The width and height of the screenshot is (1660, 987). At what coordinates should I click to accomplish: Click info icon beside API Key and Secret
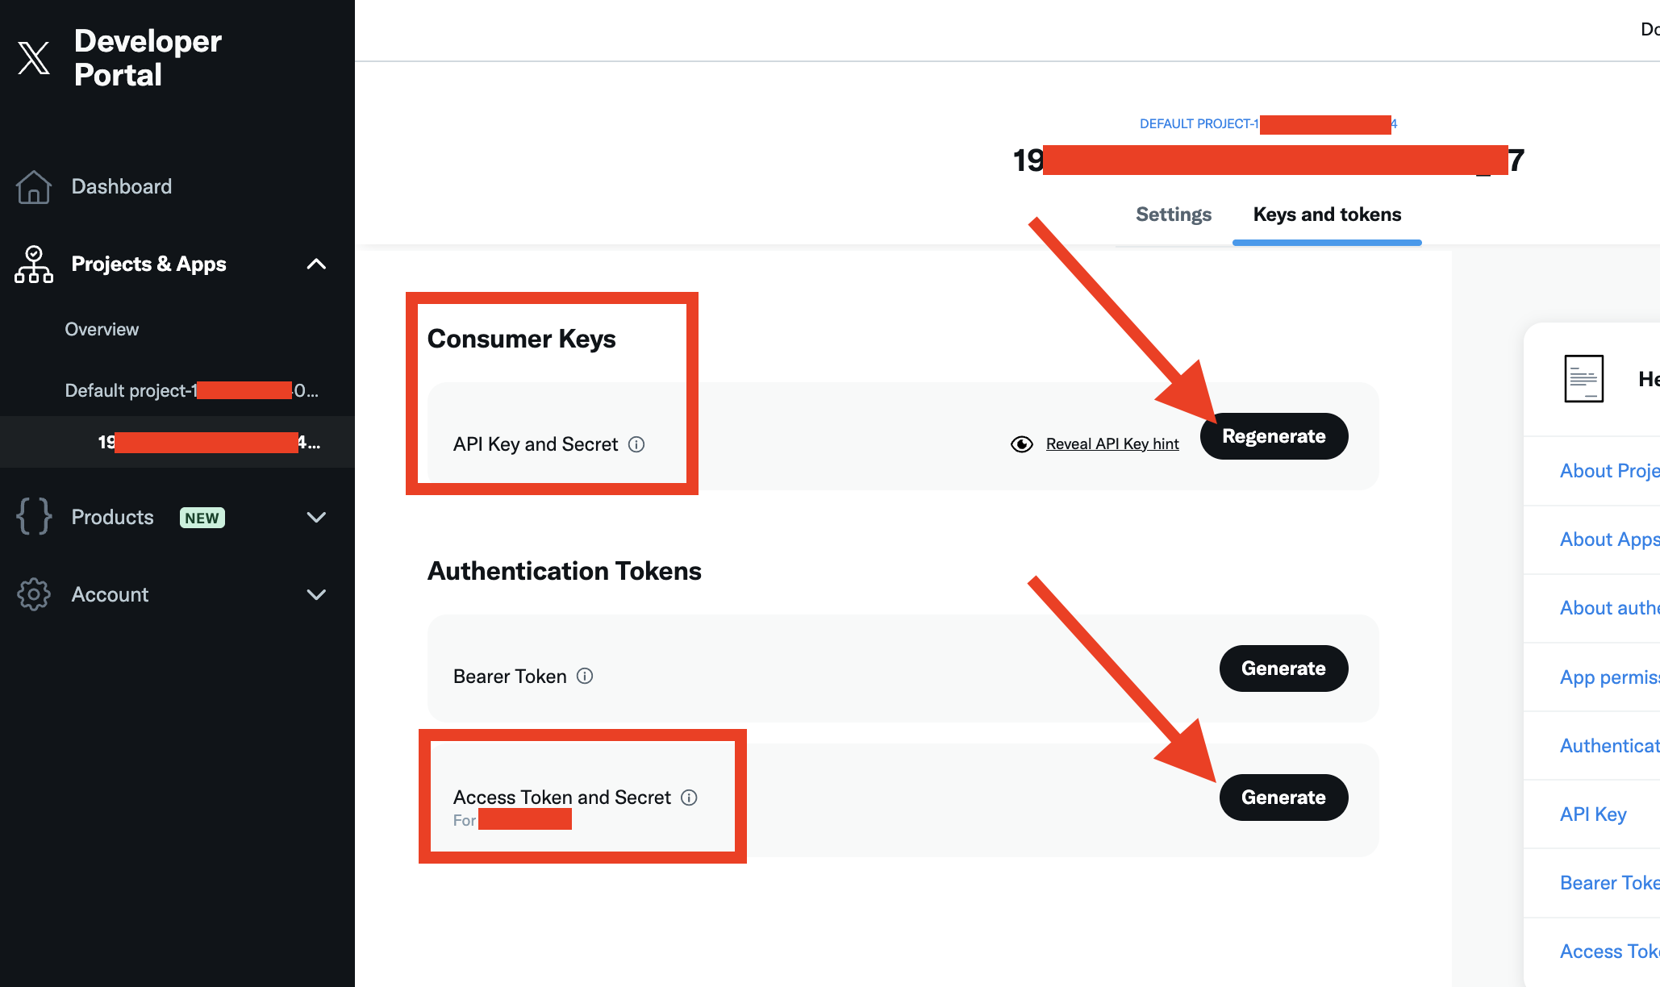click(x=636, y=444)
